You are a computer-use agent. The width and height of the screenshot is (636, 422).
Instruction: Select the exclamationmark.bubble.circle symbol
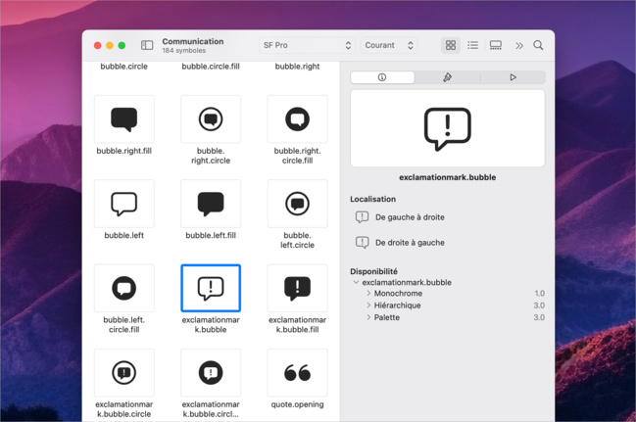pyautogui.click(x=124, y=372)
